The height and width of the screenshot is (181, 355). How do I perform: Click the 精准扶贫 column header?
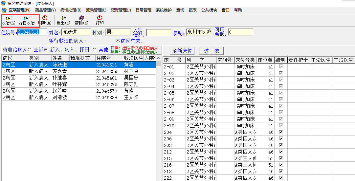point(82,58)
